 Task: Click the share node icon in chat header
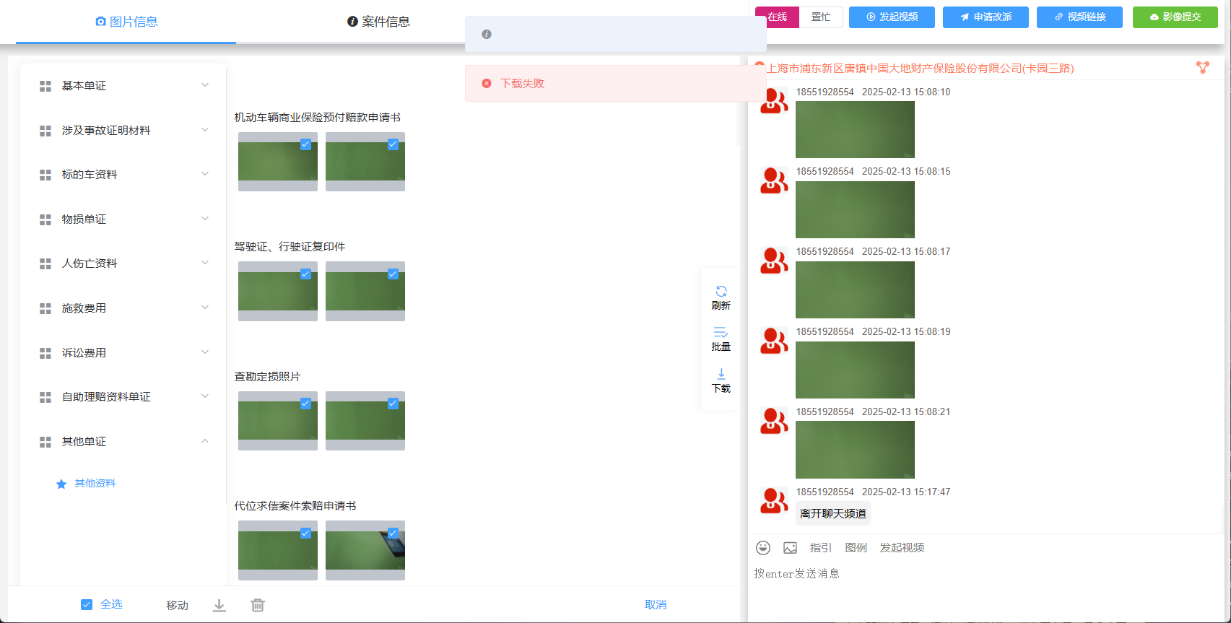coord(1202,67)
